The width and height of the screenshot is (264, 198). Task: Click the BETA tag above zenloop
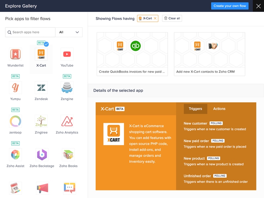15,110
